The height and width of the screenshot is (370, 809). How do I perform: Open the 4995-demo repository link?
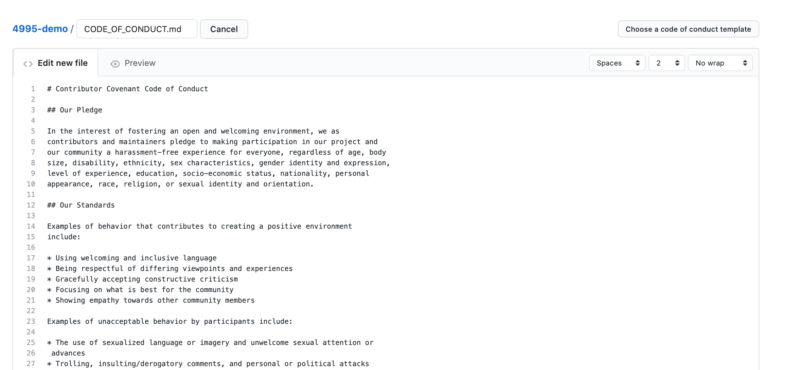pyautogui.click(x=40, y=29)
